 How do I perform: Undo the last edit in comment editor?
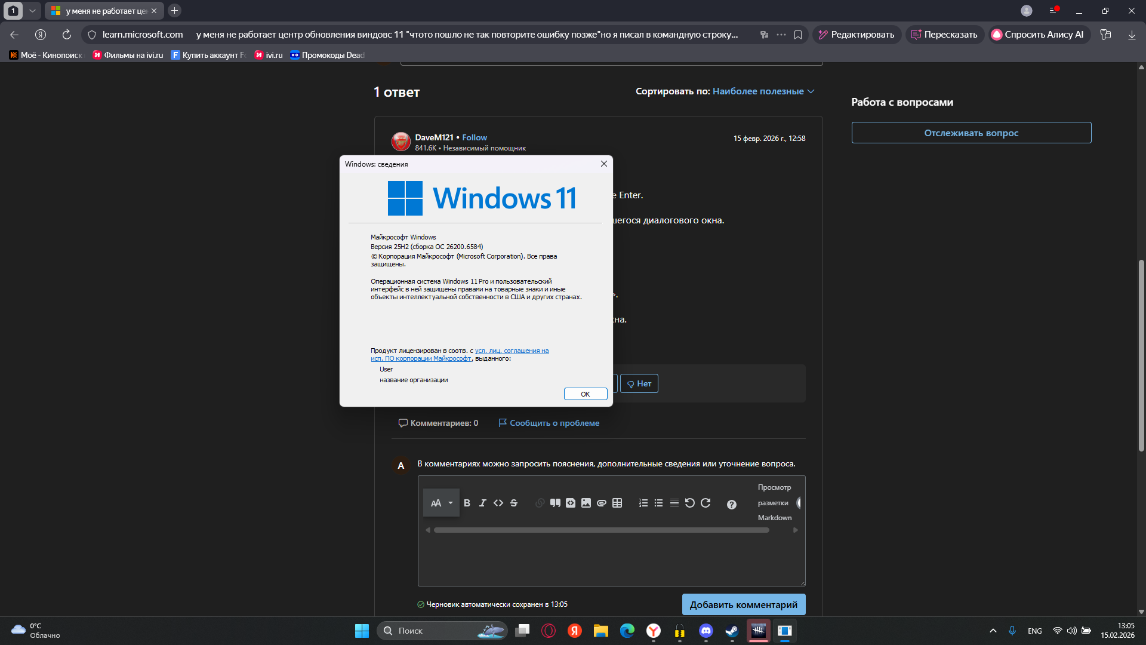pos(689,503)
